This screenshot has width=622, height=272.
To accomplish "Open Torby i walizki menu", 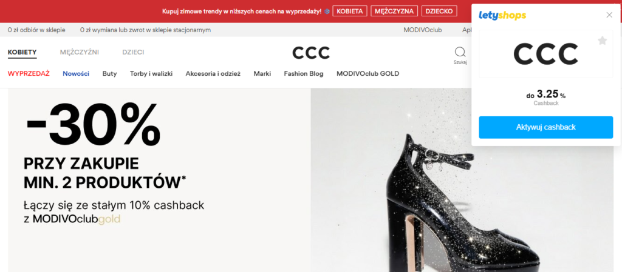I will tap(151, 73).
